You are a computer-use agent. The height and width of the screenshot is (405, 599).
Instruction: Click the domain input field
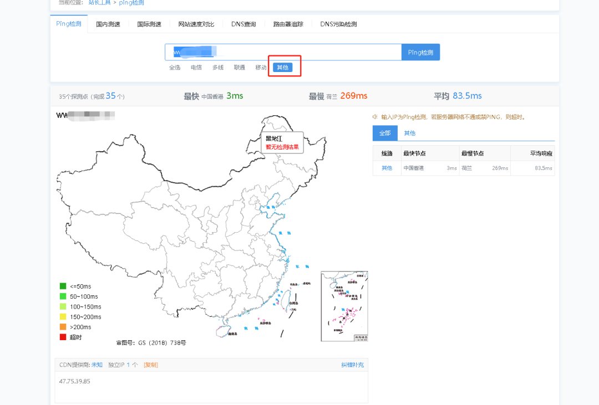[283, 52]
